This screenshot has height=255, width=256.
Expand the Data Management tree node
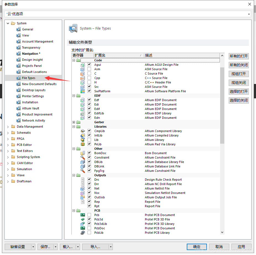point(8,127)
